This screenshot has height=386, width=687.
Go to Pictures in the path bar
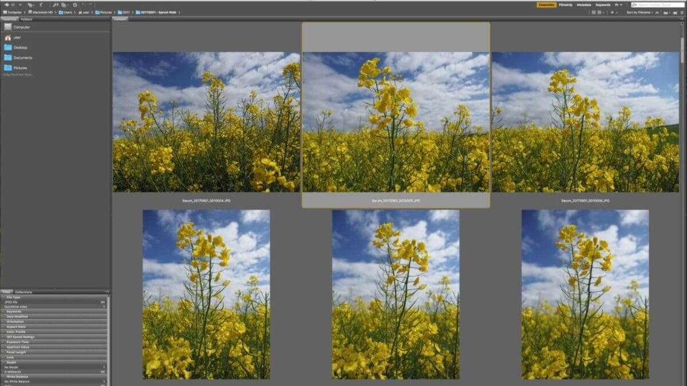[103, 12]
